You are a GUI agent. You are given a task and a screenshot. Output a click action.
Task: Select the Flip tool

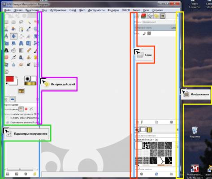(29, 43)
